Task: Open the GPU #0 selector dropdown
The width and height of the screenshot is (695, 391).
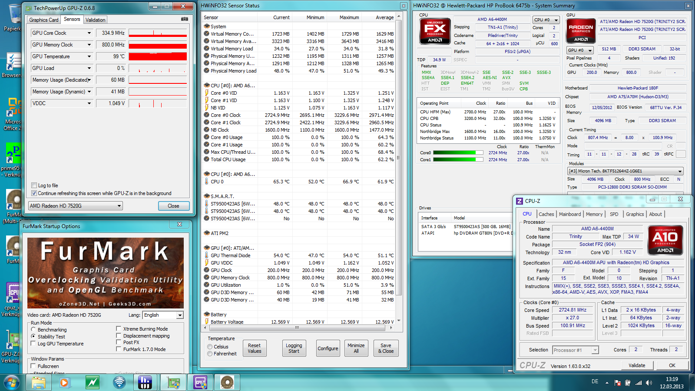Action: click(580, 50)
